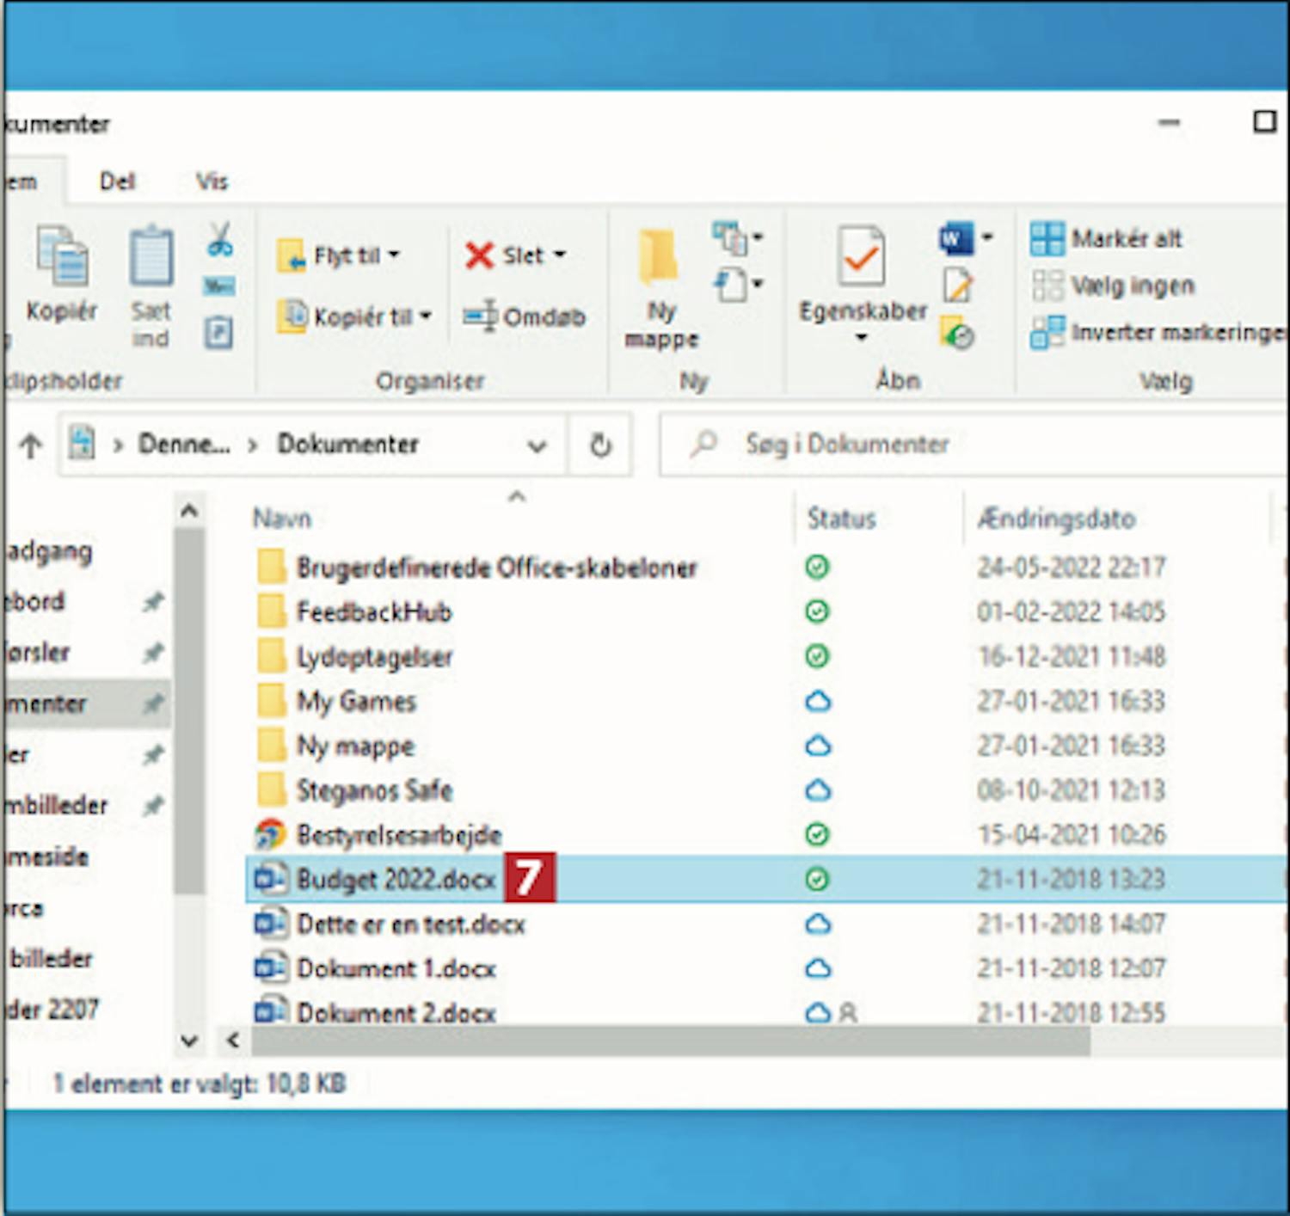Click the Sæt ind paste icon
This screenshot has height=1216, width=1290.
point(151,258)
